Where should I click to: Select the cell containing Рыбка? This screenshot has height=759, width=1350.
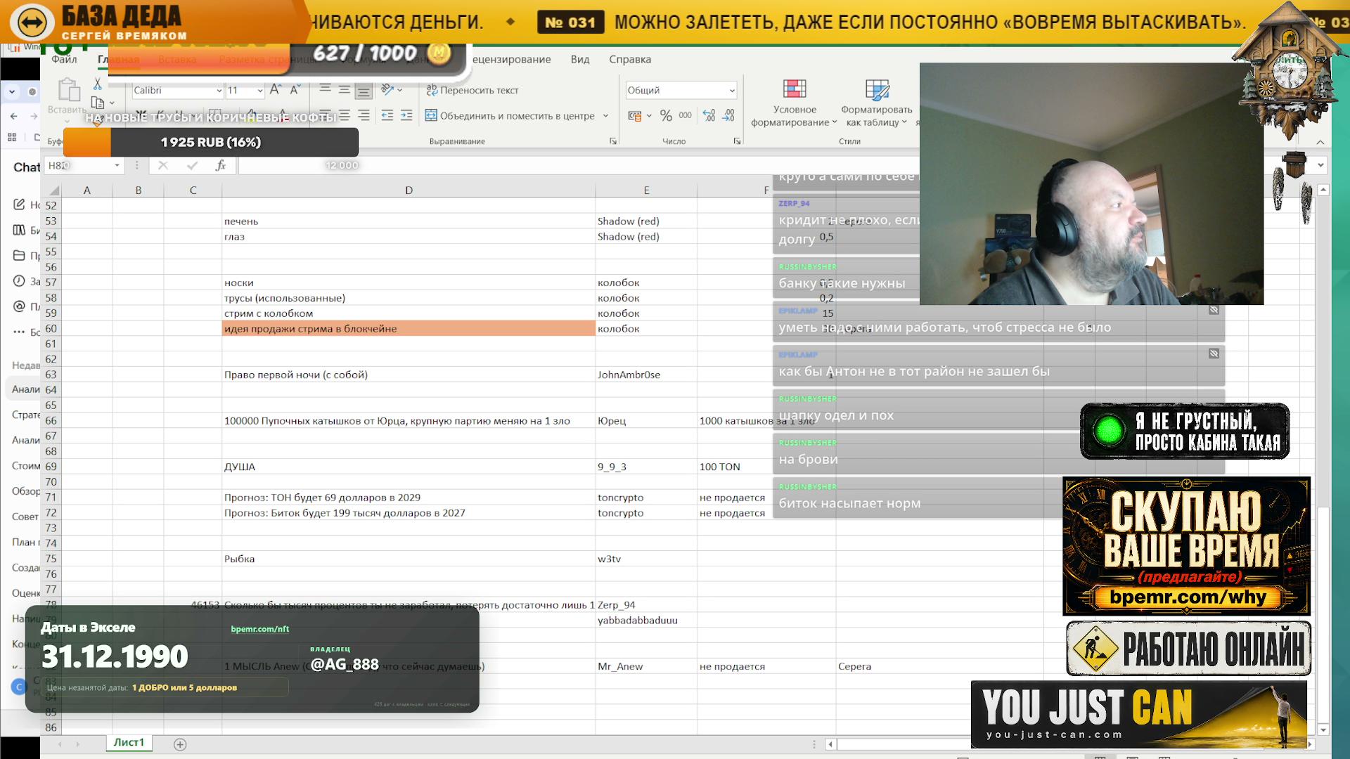(409, 559)
